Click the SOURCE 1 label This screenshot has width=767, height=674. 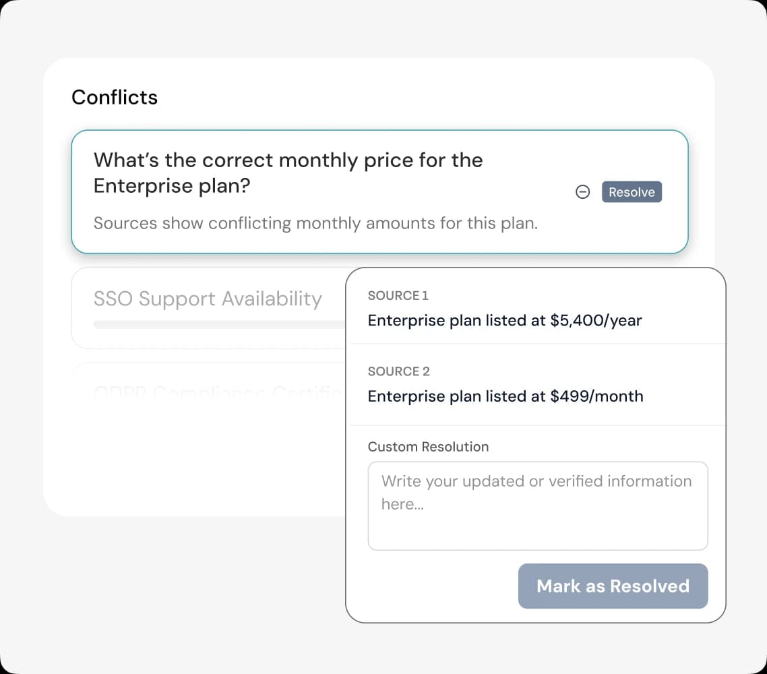click(x=398, y=295)
